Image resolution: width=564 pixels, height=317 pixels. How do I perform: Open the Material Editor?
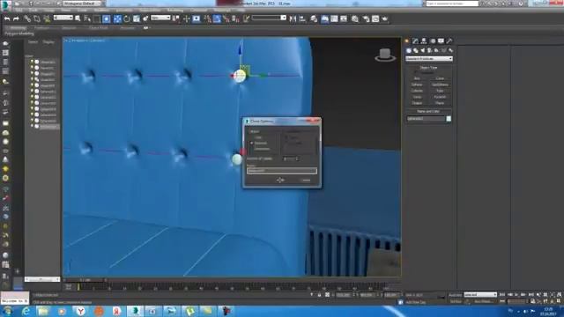tap(355, 18)
